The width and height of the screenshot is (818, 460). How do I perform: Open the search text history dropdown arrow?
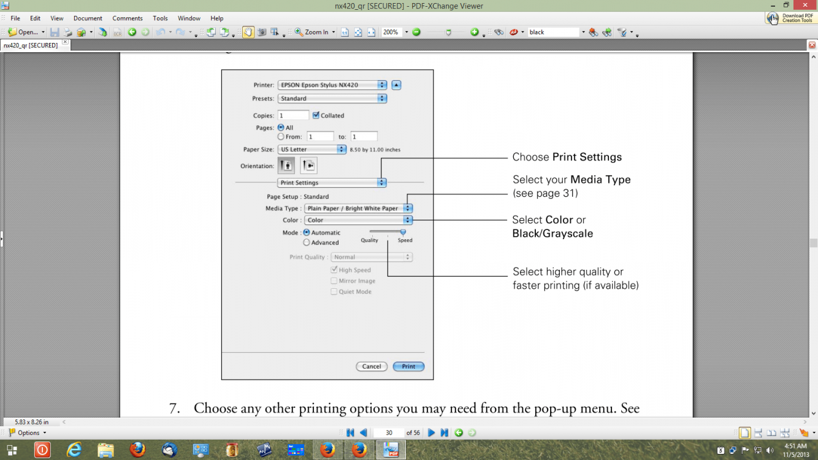583,32
